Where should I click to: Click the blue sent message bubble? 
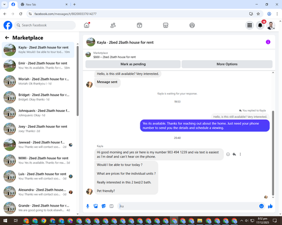[x=205, y=125]
